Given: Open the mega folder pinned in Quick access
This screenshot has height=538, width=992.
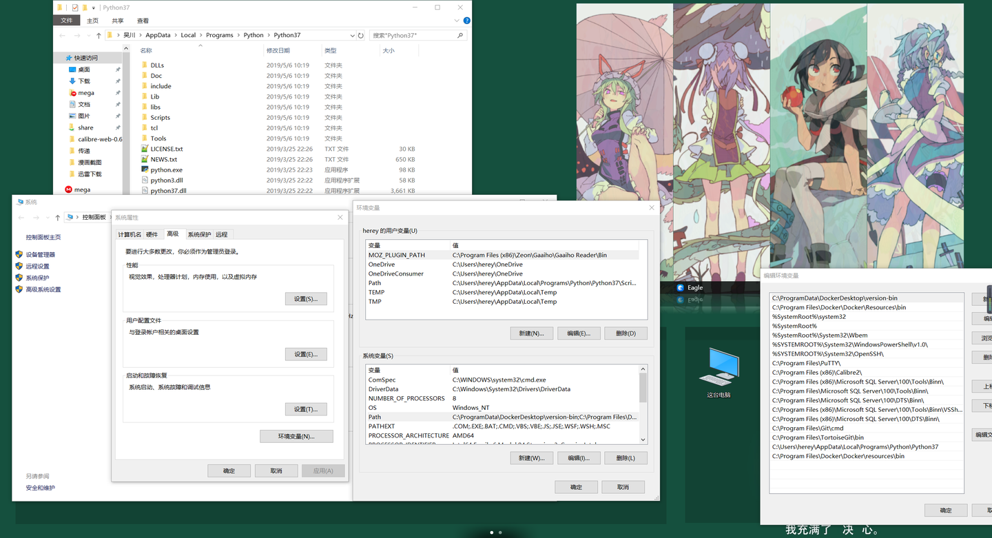Looking at the screenshot, I should (85, 92).
